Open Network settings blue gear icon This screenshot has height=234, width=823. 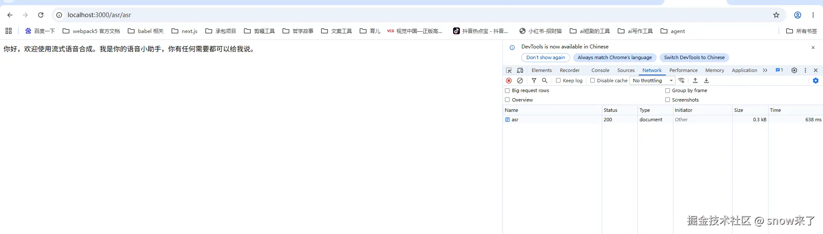point(816,81)
